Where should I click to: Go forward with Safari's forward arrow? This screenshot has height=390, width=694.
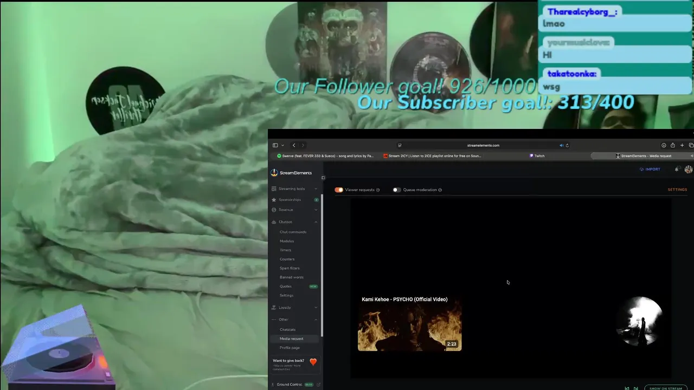pyautogui.click(x=303, y=145)
